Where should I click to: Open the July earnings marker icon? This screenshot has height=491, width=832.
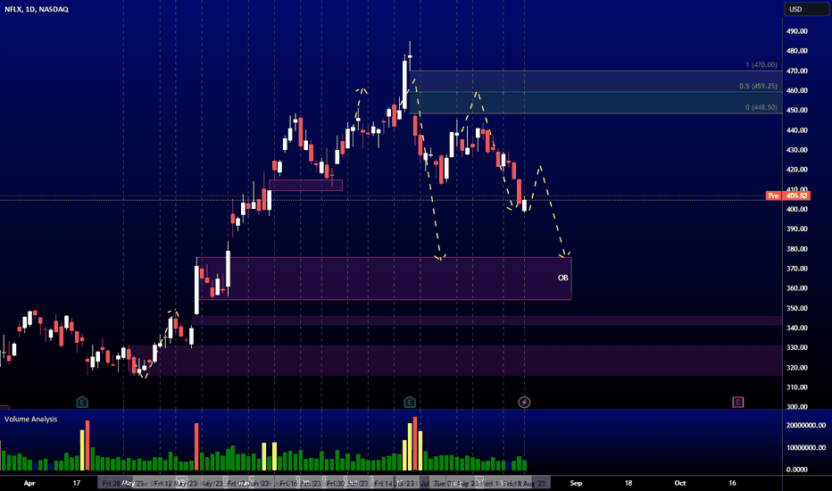point(409,403)
